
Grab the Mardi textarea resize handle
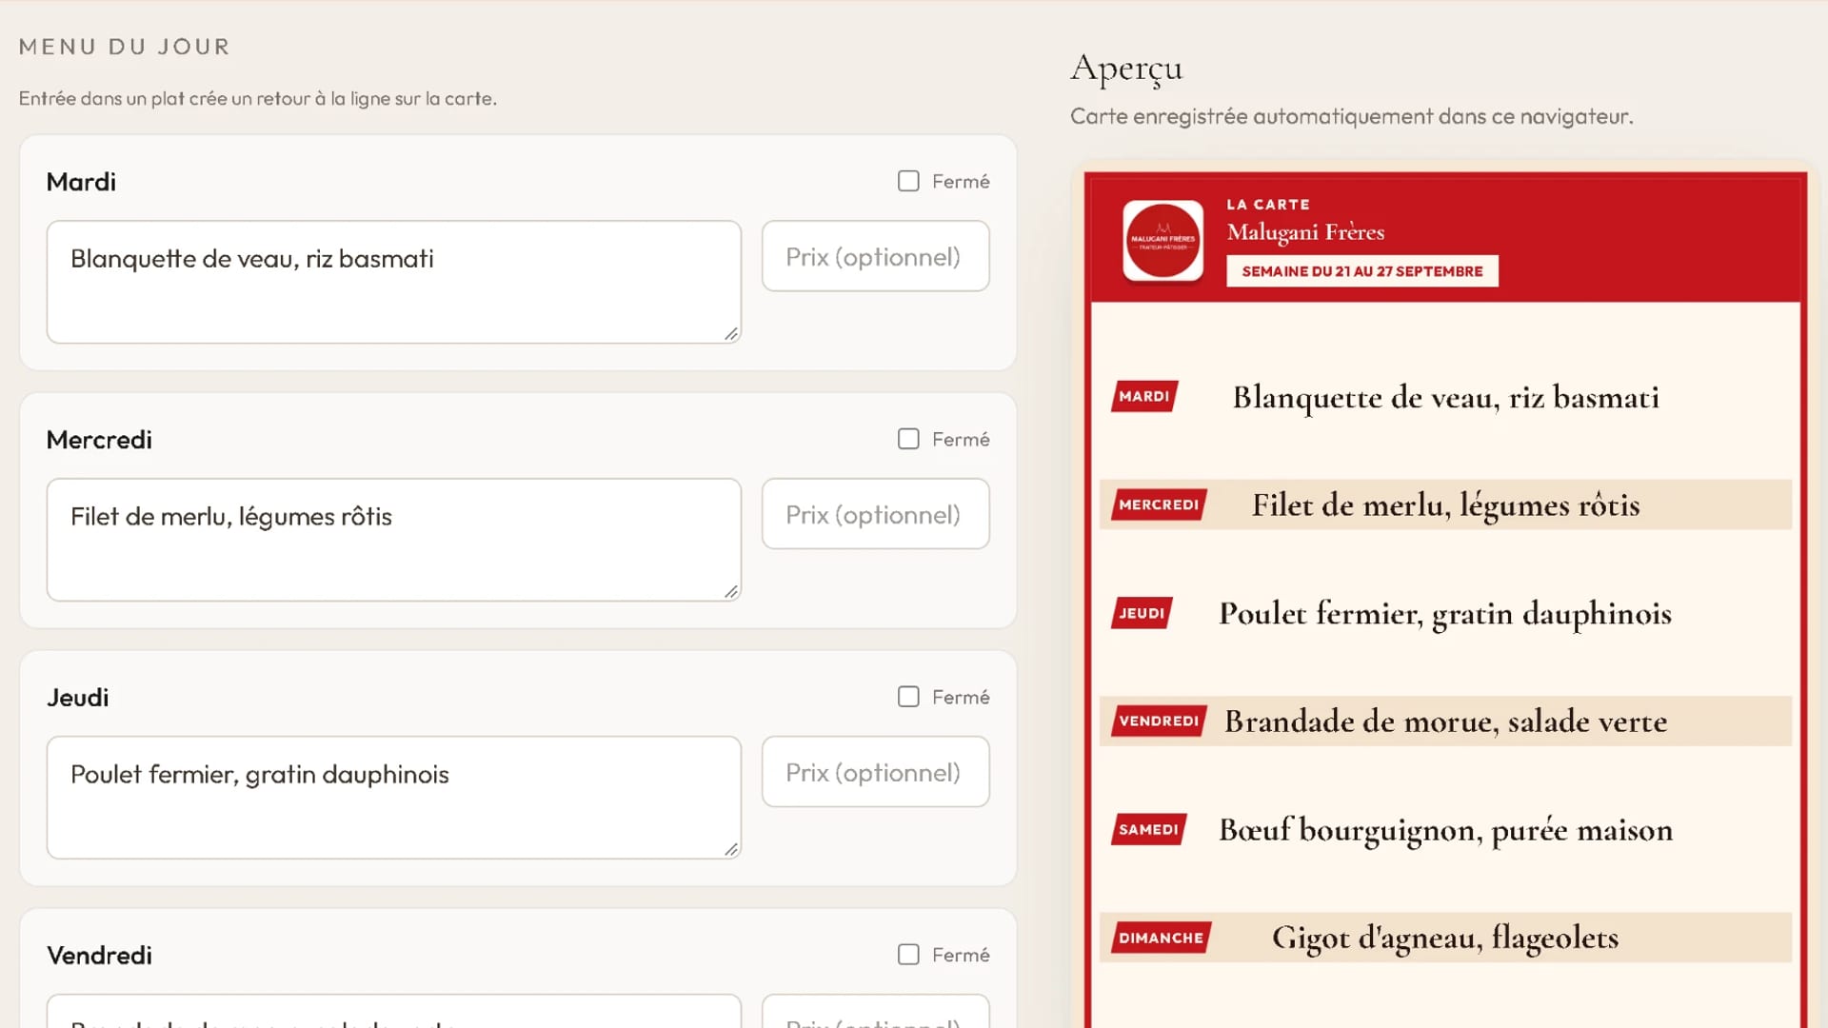(x=731, y=333)
